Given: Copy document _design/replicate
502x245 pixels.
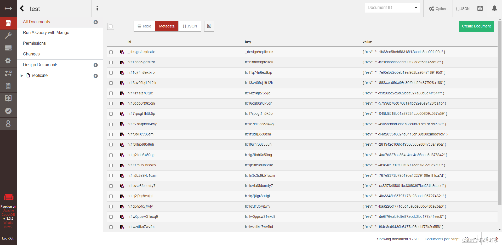Looking at the screenshot, I should [x=122, y=52].
